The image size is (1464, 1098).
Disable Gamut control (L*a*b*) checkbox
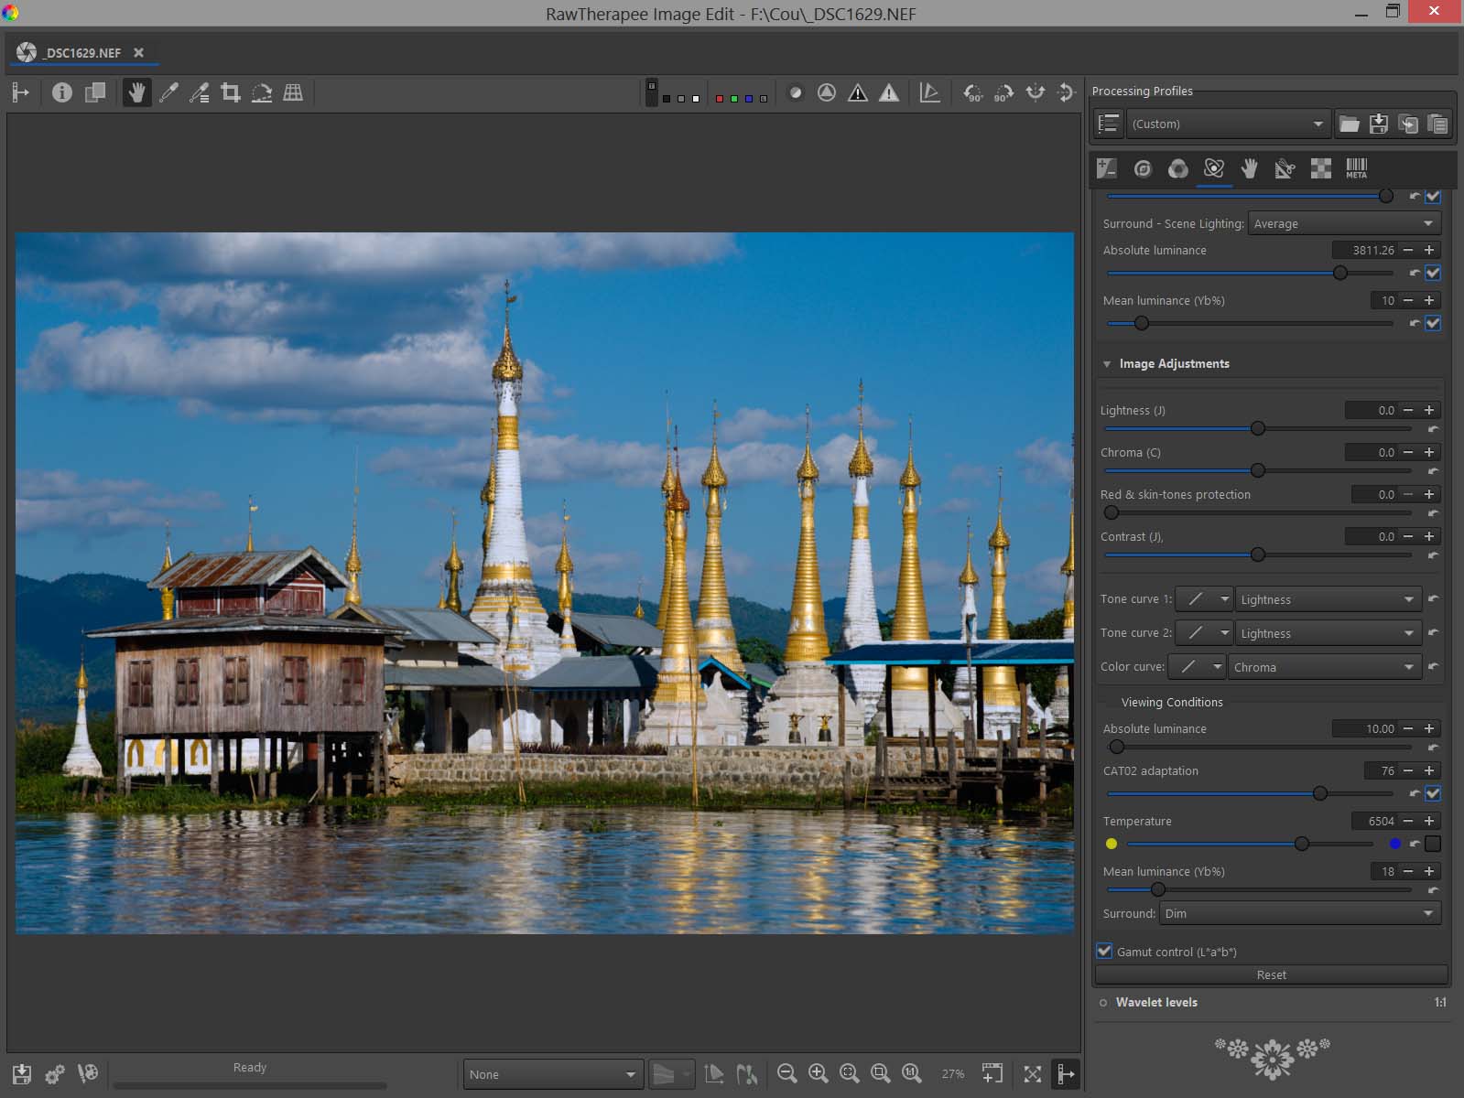coord(1105,951)
